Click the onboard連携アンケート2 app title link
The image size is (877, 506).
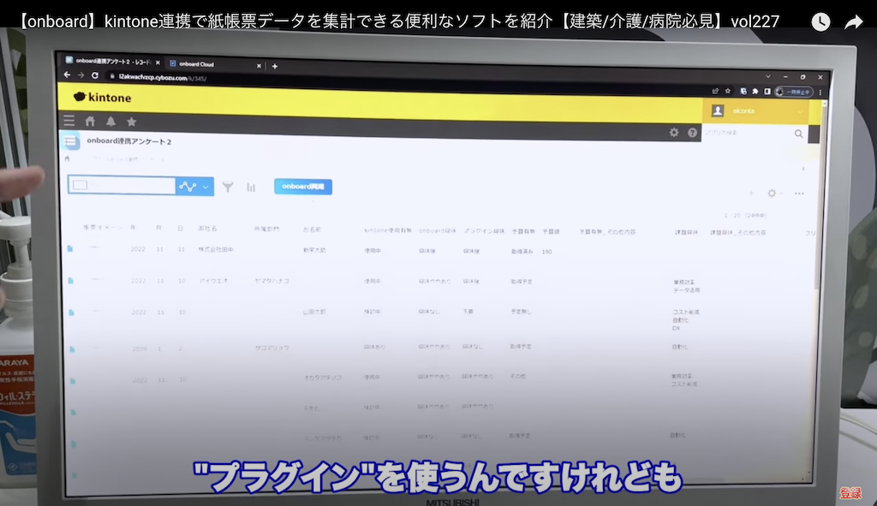click(128, 141)
